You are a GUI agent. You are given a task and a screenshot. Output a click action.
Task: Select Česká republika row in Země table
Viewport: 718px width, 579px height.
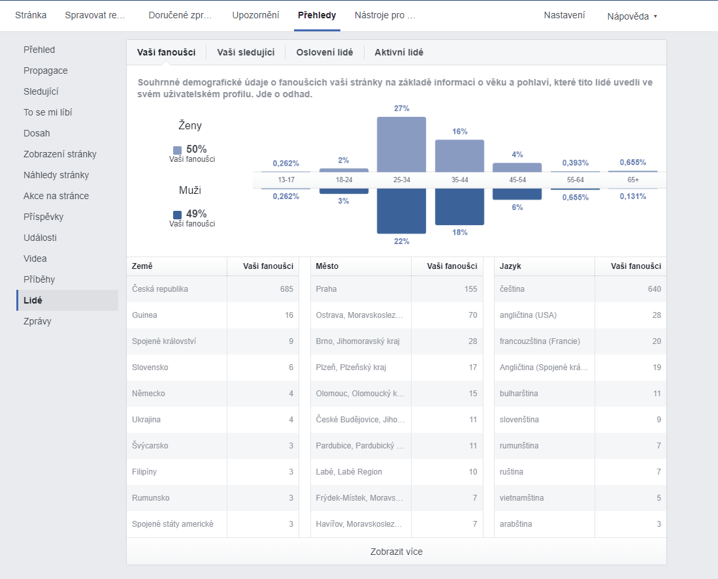click(213, 289)
